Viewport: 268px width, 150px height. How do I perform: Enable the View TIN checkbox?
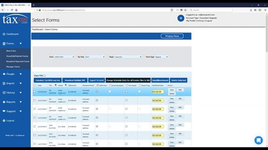click(x=44, y=76)
